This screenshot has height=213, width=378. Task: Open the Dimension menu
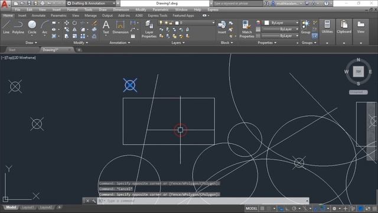click(x=121, y=9)
